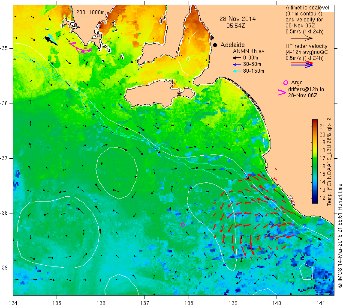Click the 12 degree label on colorbar

[x=322, y=198]
